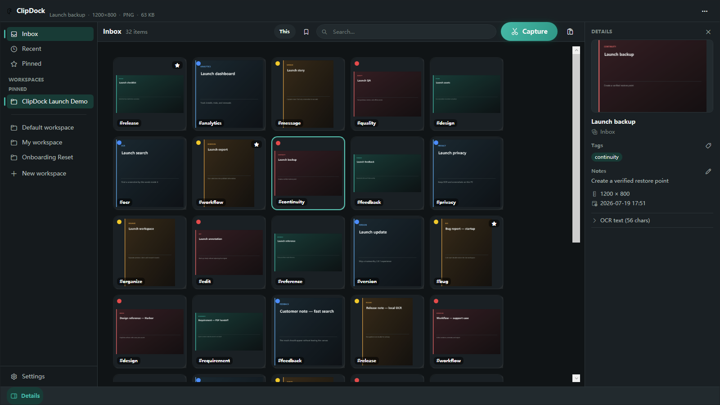The image size is (720, 405).
Task: Toggle star on Bug report startup card
Action: coord(494,224)
